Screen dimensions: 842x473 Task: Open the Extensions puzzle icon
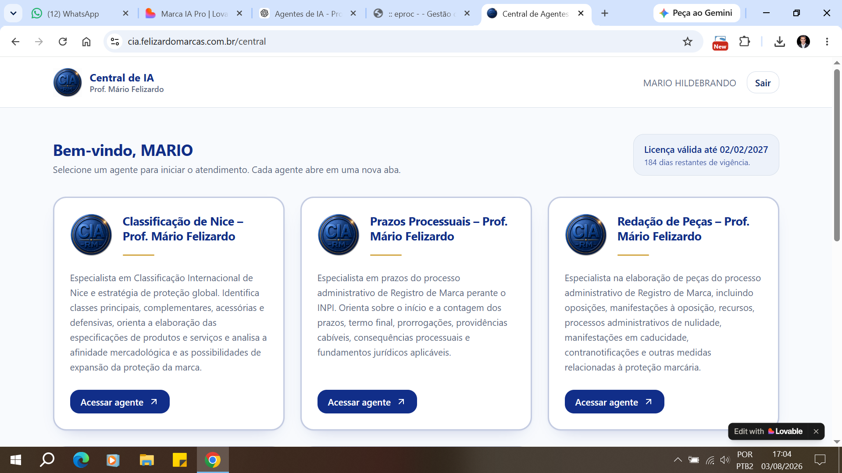click(x=744, y=42)
